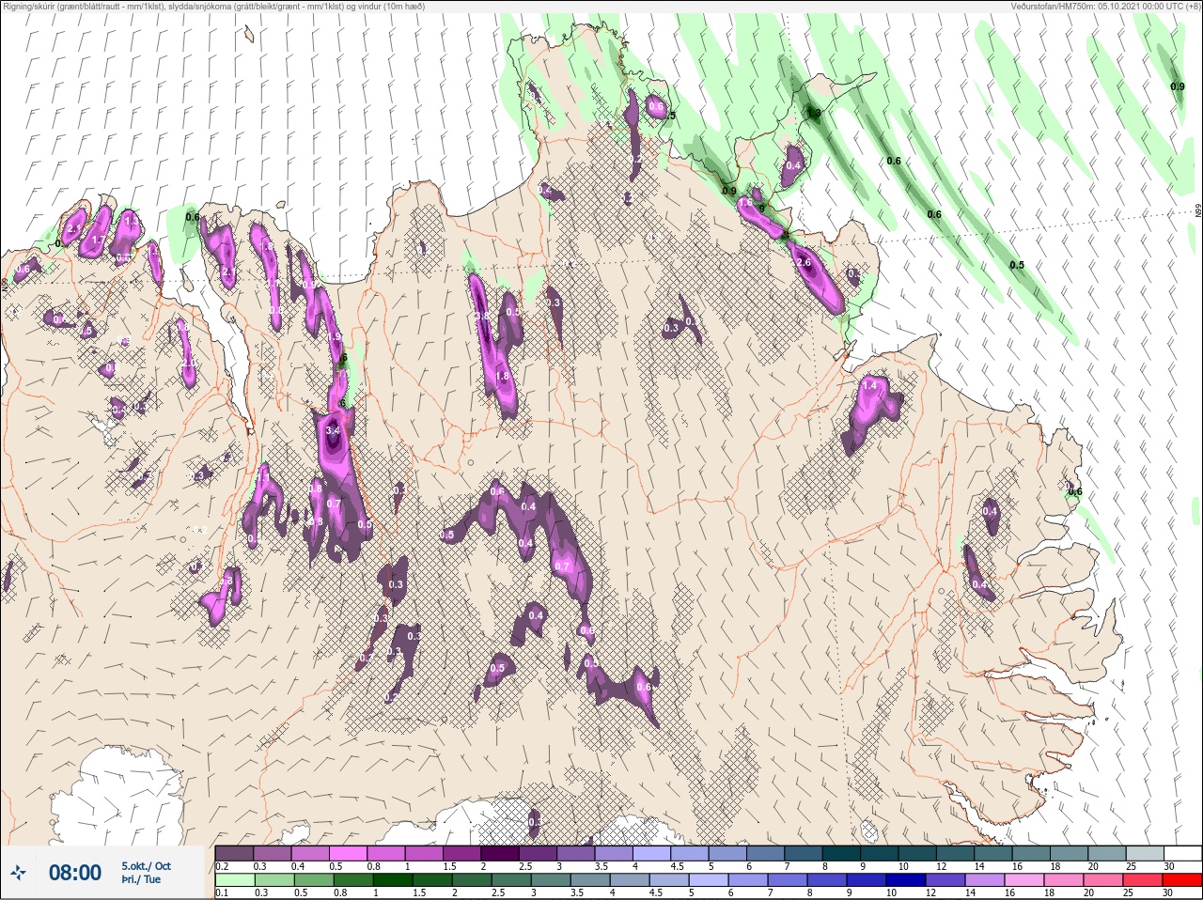The height and width of the screenshot is (900, 1203).
Task: Click the Veðurstofan star logo icon
Action: coord(18,873)
